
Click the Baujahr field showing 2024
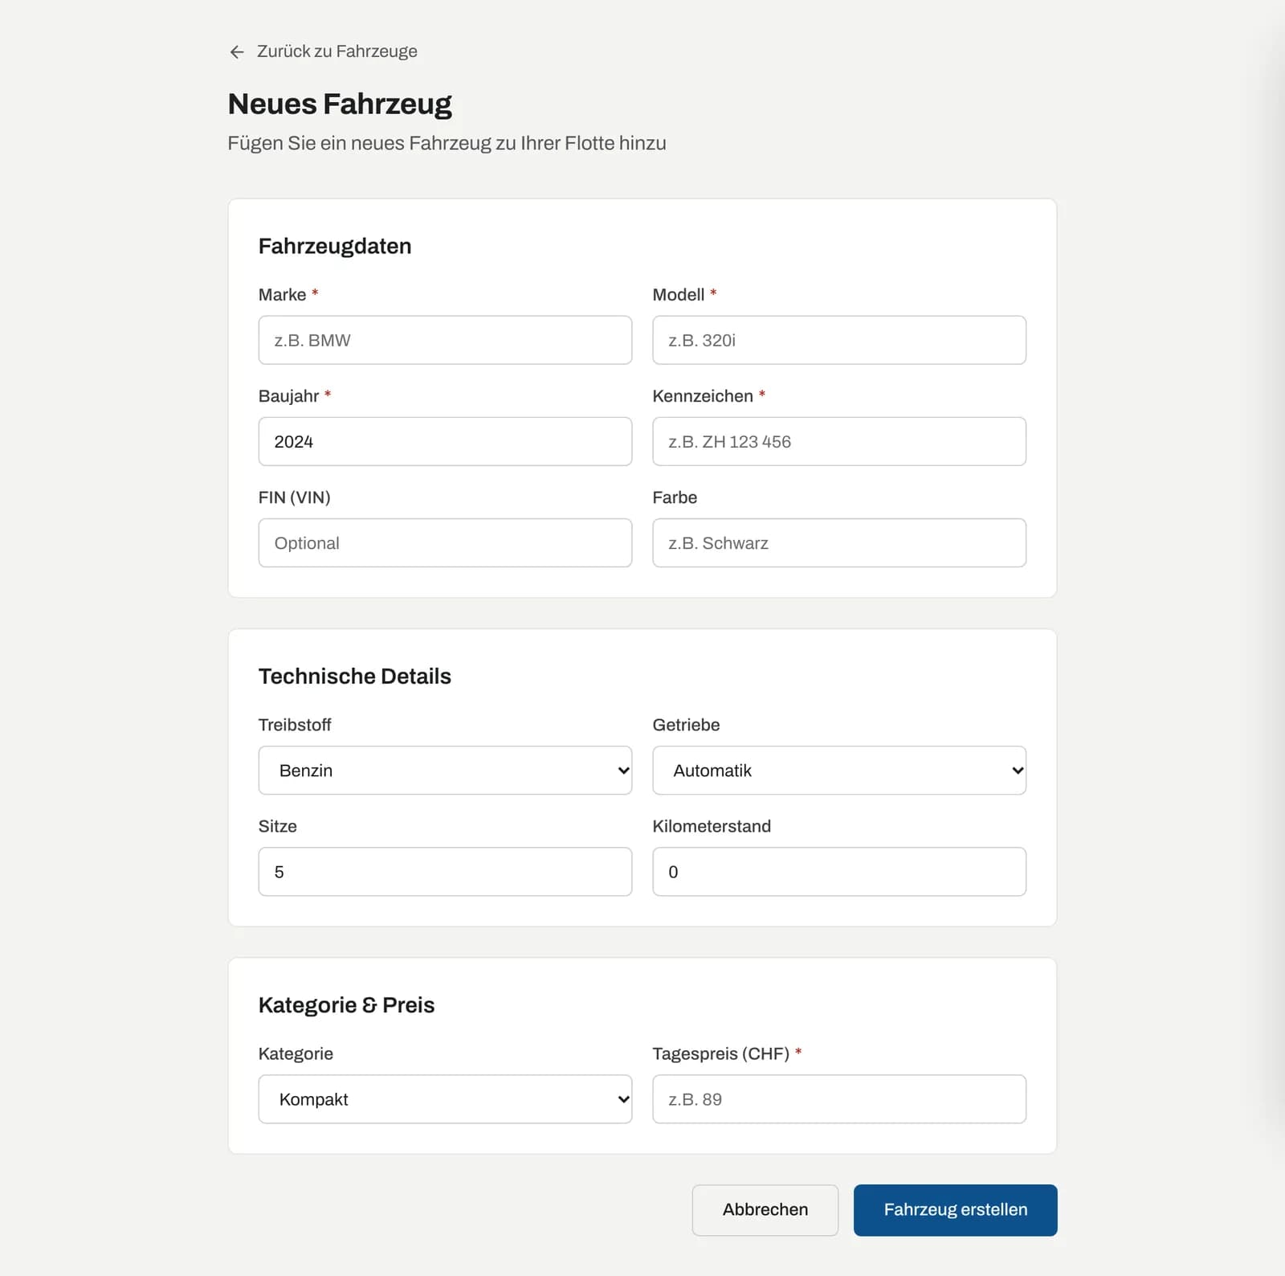tap(445, 441)
